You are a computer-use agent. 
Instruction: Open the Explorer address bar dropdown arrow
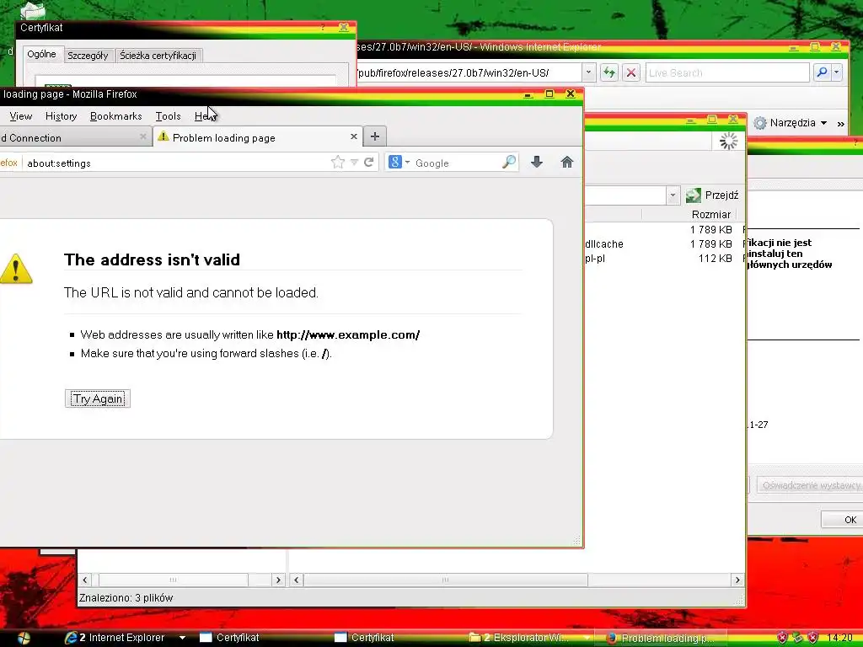point(673,195)
